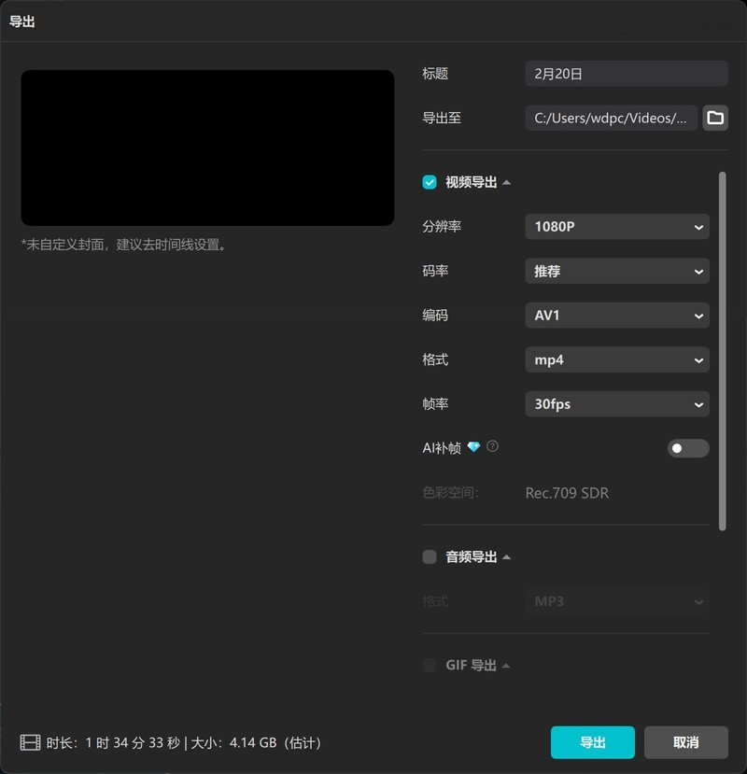Viewport: 747px width, 774px height.
Task: Collapse the 音频导出 section
Action: tap(507, 556)
